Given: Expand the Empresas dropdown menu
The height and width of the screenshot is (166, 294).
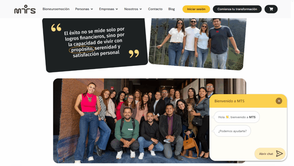Looking at the screenshot, I should 109,9.
